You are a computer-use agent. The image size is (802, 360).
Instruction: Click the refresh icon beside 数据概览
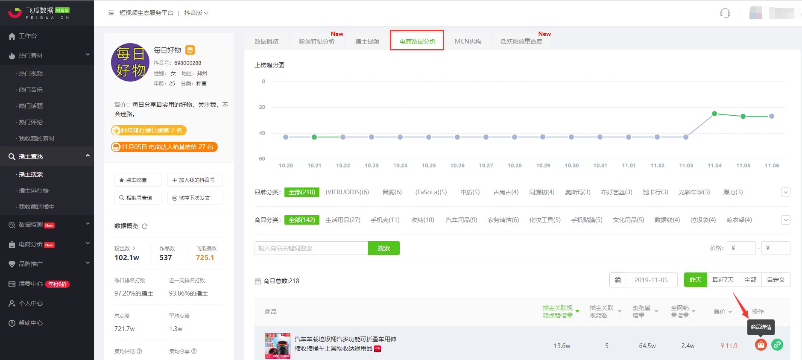(144, 226)
